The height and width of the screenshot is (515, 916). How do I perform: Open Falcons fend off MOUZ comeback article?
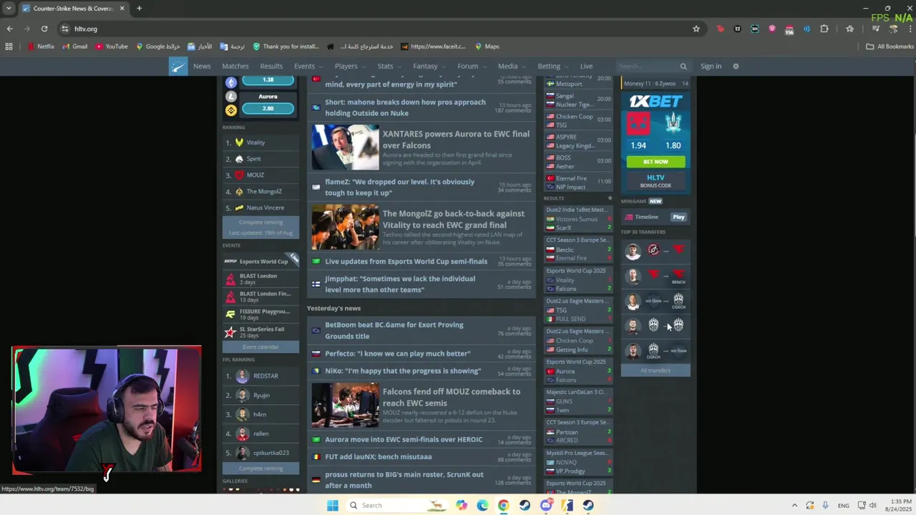pyautogui.click(x=452, y=397)
